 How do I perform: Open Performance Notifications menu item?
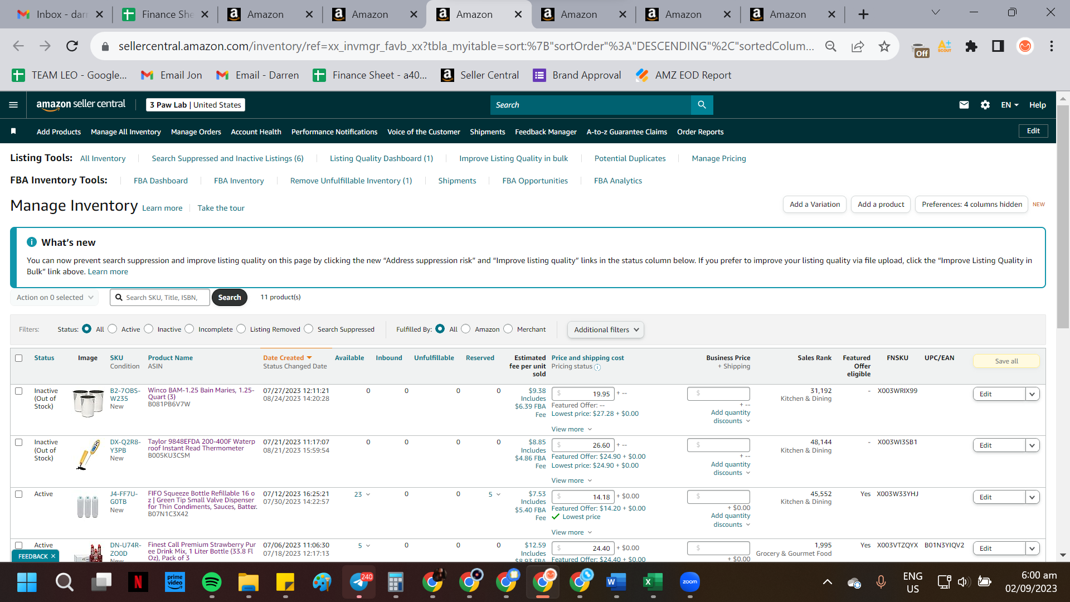[334, 132]
